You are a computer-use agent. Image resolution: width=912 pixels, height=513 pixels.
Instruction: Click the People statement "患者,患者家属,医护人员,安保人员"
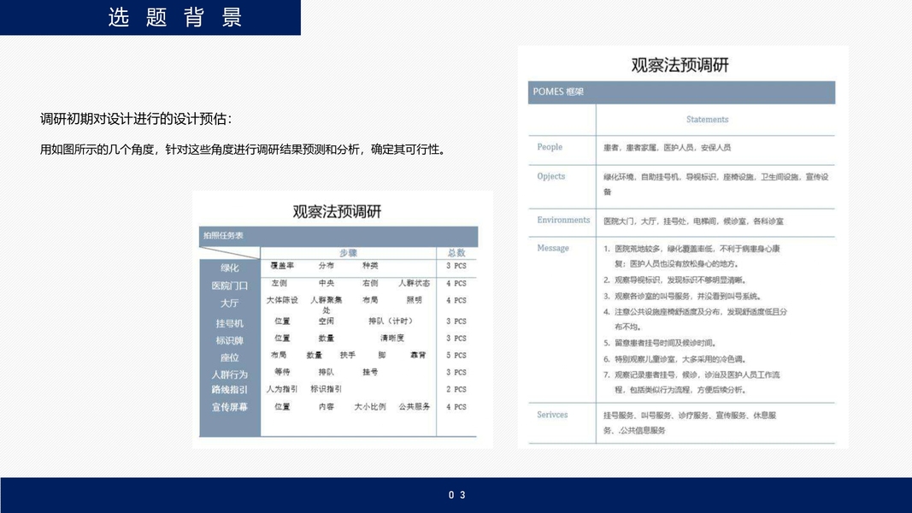(x=668, y=148)
